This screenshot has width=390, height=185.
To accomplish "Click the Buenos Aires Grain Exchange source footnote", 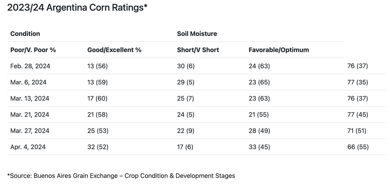I will pos(121,176).
